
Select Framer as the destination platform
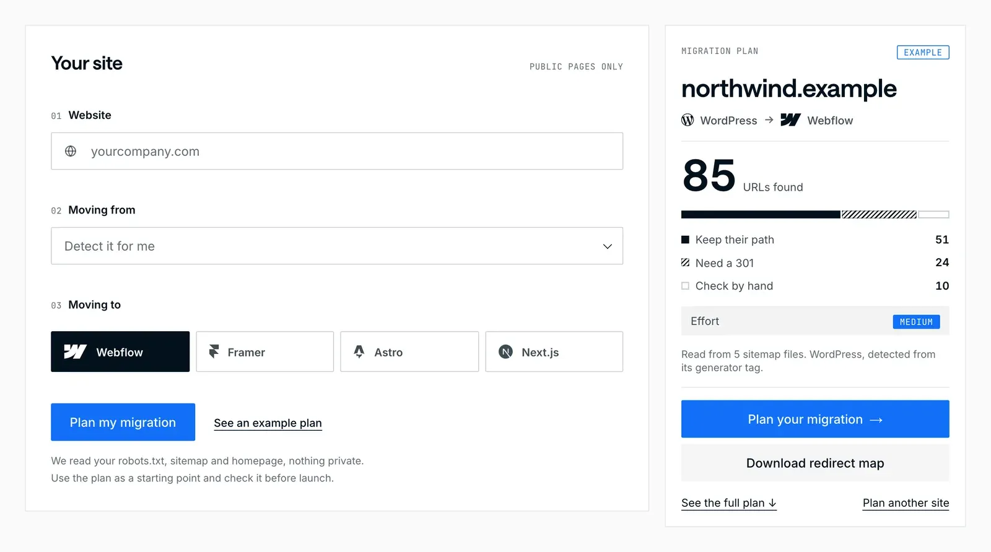point(265,351)
